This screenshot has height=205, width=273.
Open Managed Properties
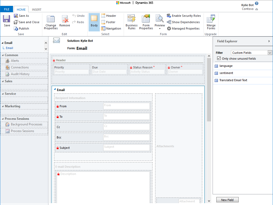click(183, 28)
